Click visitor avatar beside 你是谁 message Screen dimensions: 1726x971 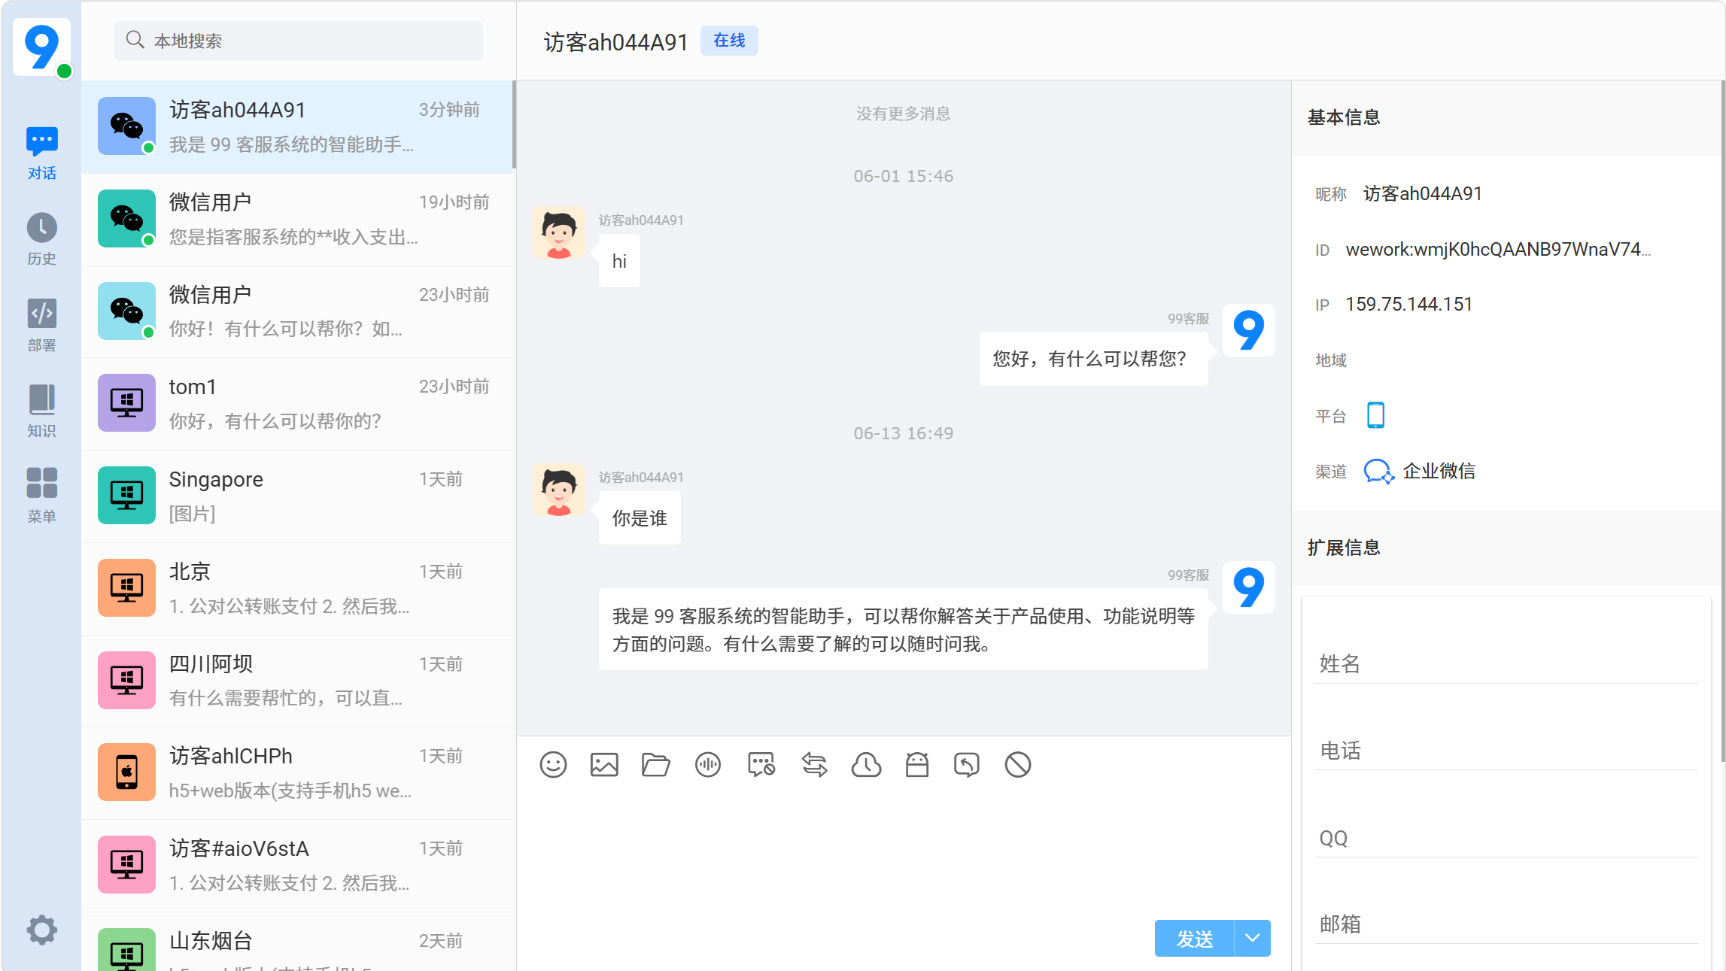(559, 490)
